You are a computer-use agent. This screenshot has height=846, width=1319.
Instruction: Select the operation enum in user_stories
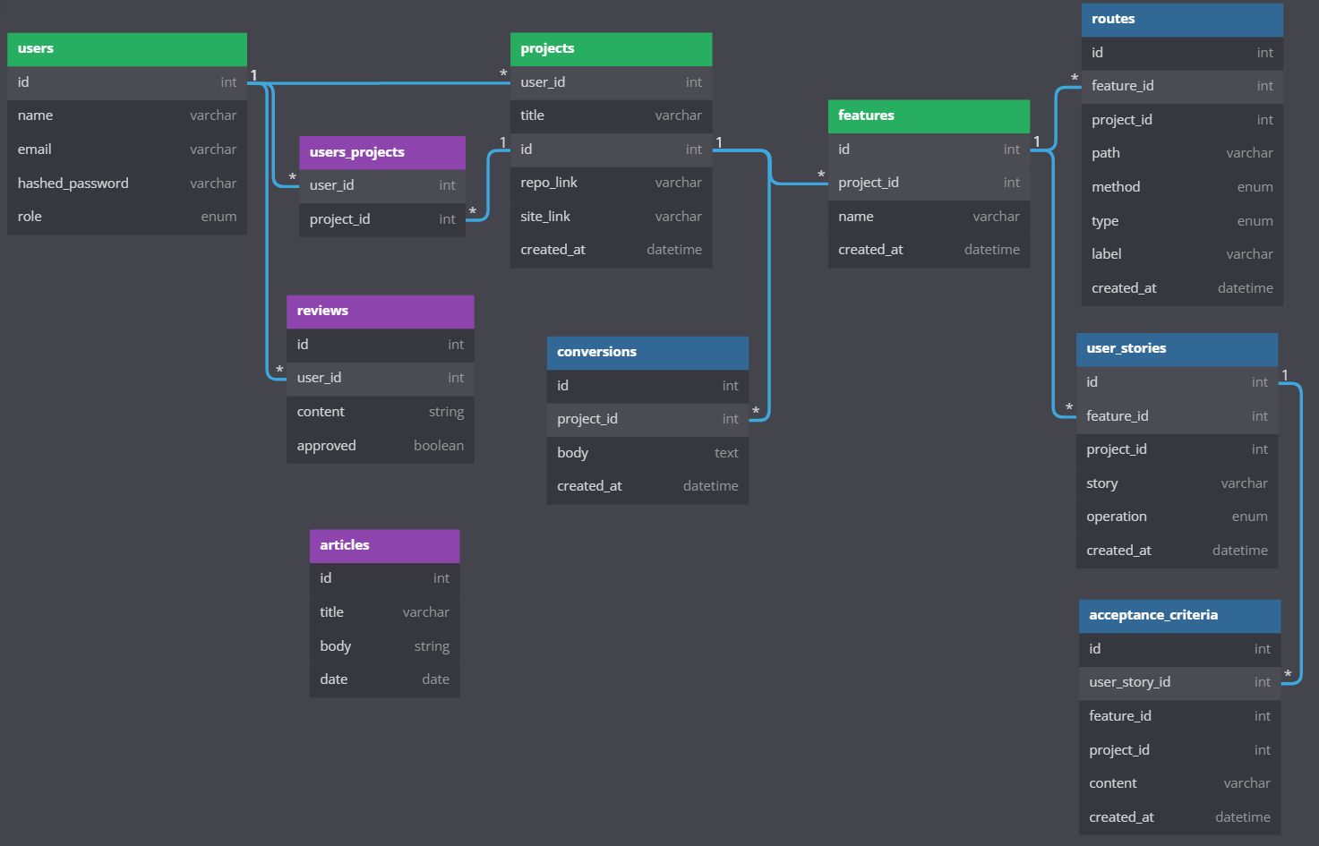point(1176,516)
